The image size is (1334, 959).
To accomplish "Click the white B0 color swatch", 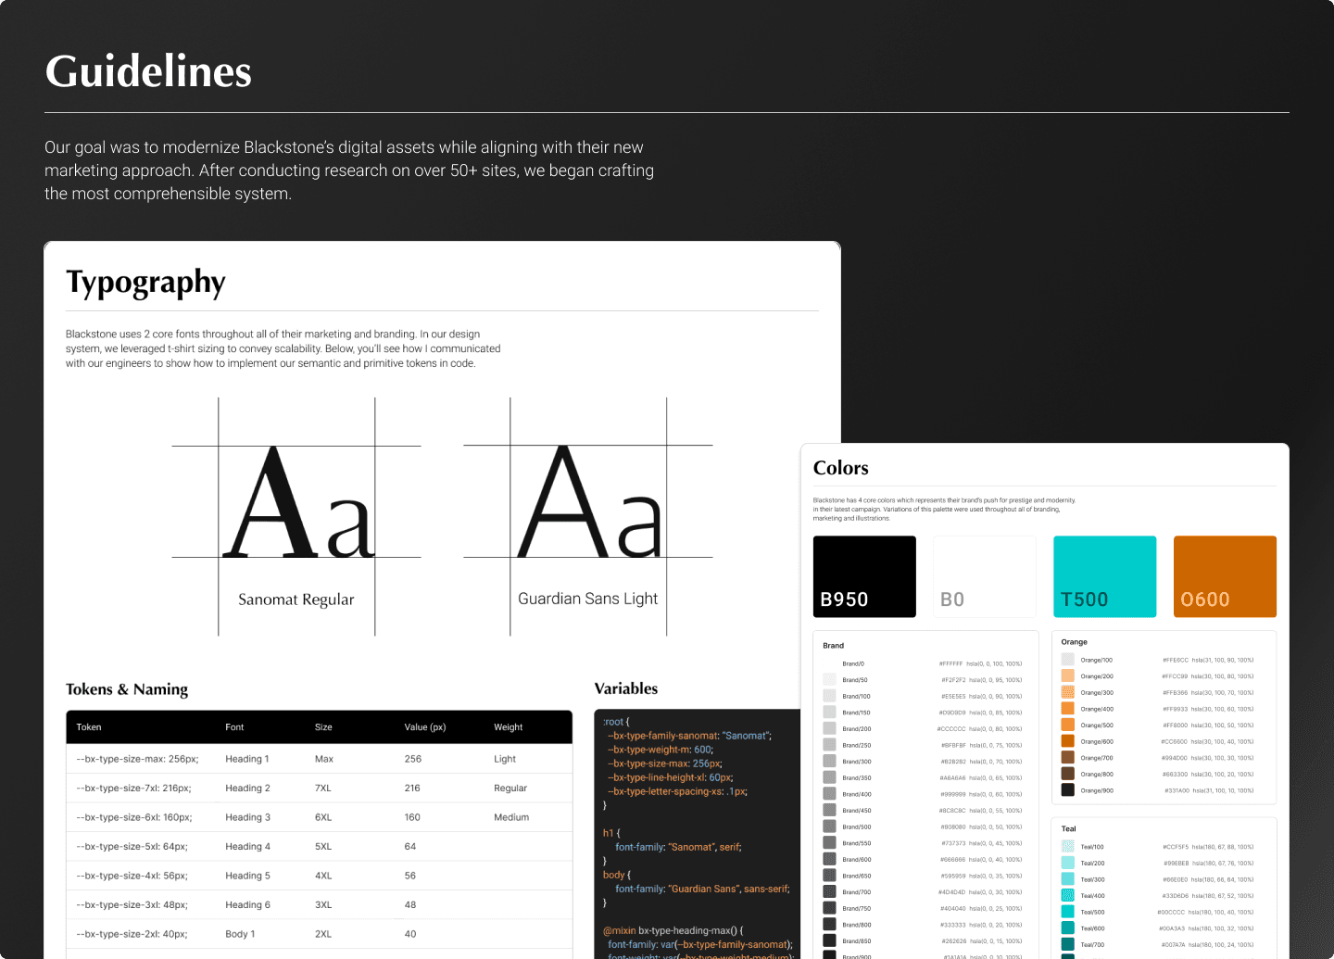I will [985, 576].
